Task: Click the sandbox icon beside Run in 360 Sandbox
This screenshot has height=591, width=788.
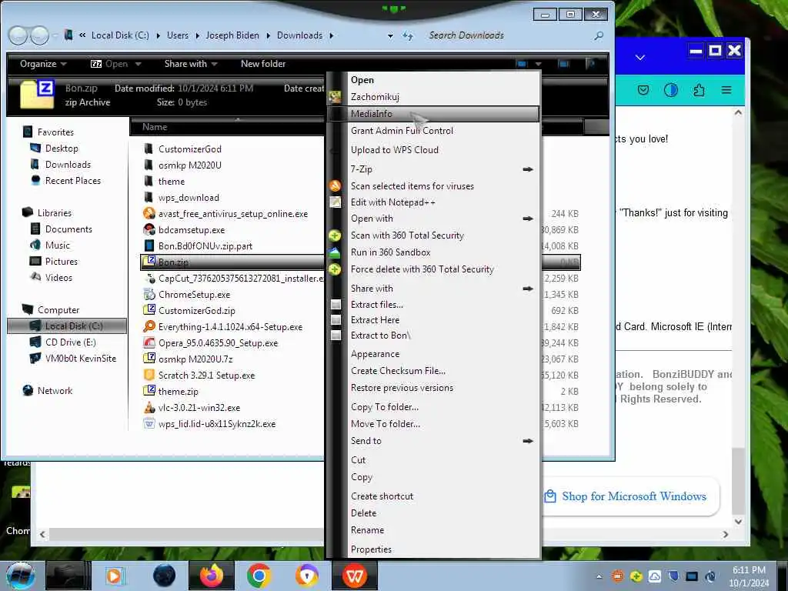Action: (335, 252)
